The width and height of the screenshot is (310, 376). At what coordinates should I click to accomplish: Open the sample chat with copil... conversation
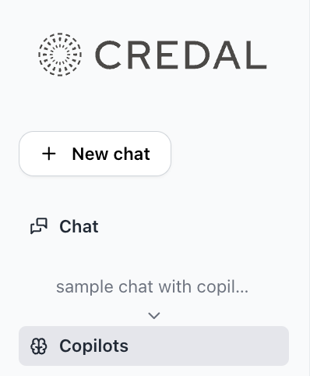pyautogui.click(x=152, y=287)
